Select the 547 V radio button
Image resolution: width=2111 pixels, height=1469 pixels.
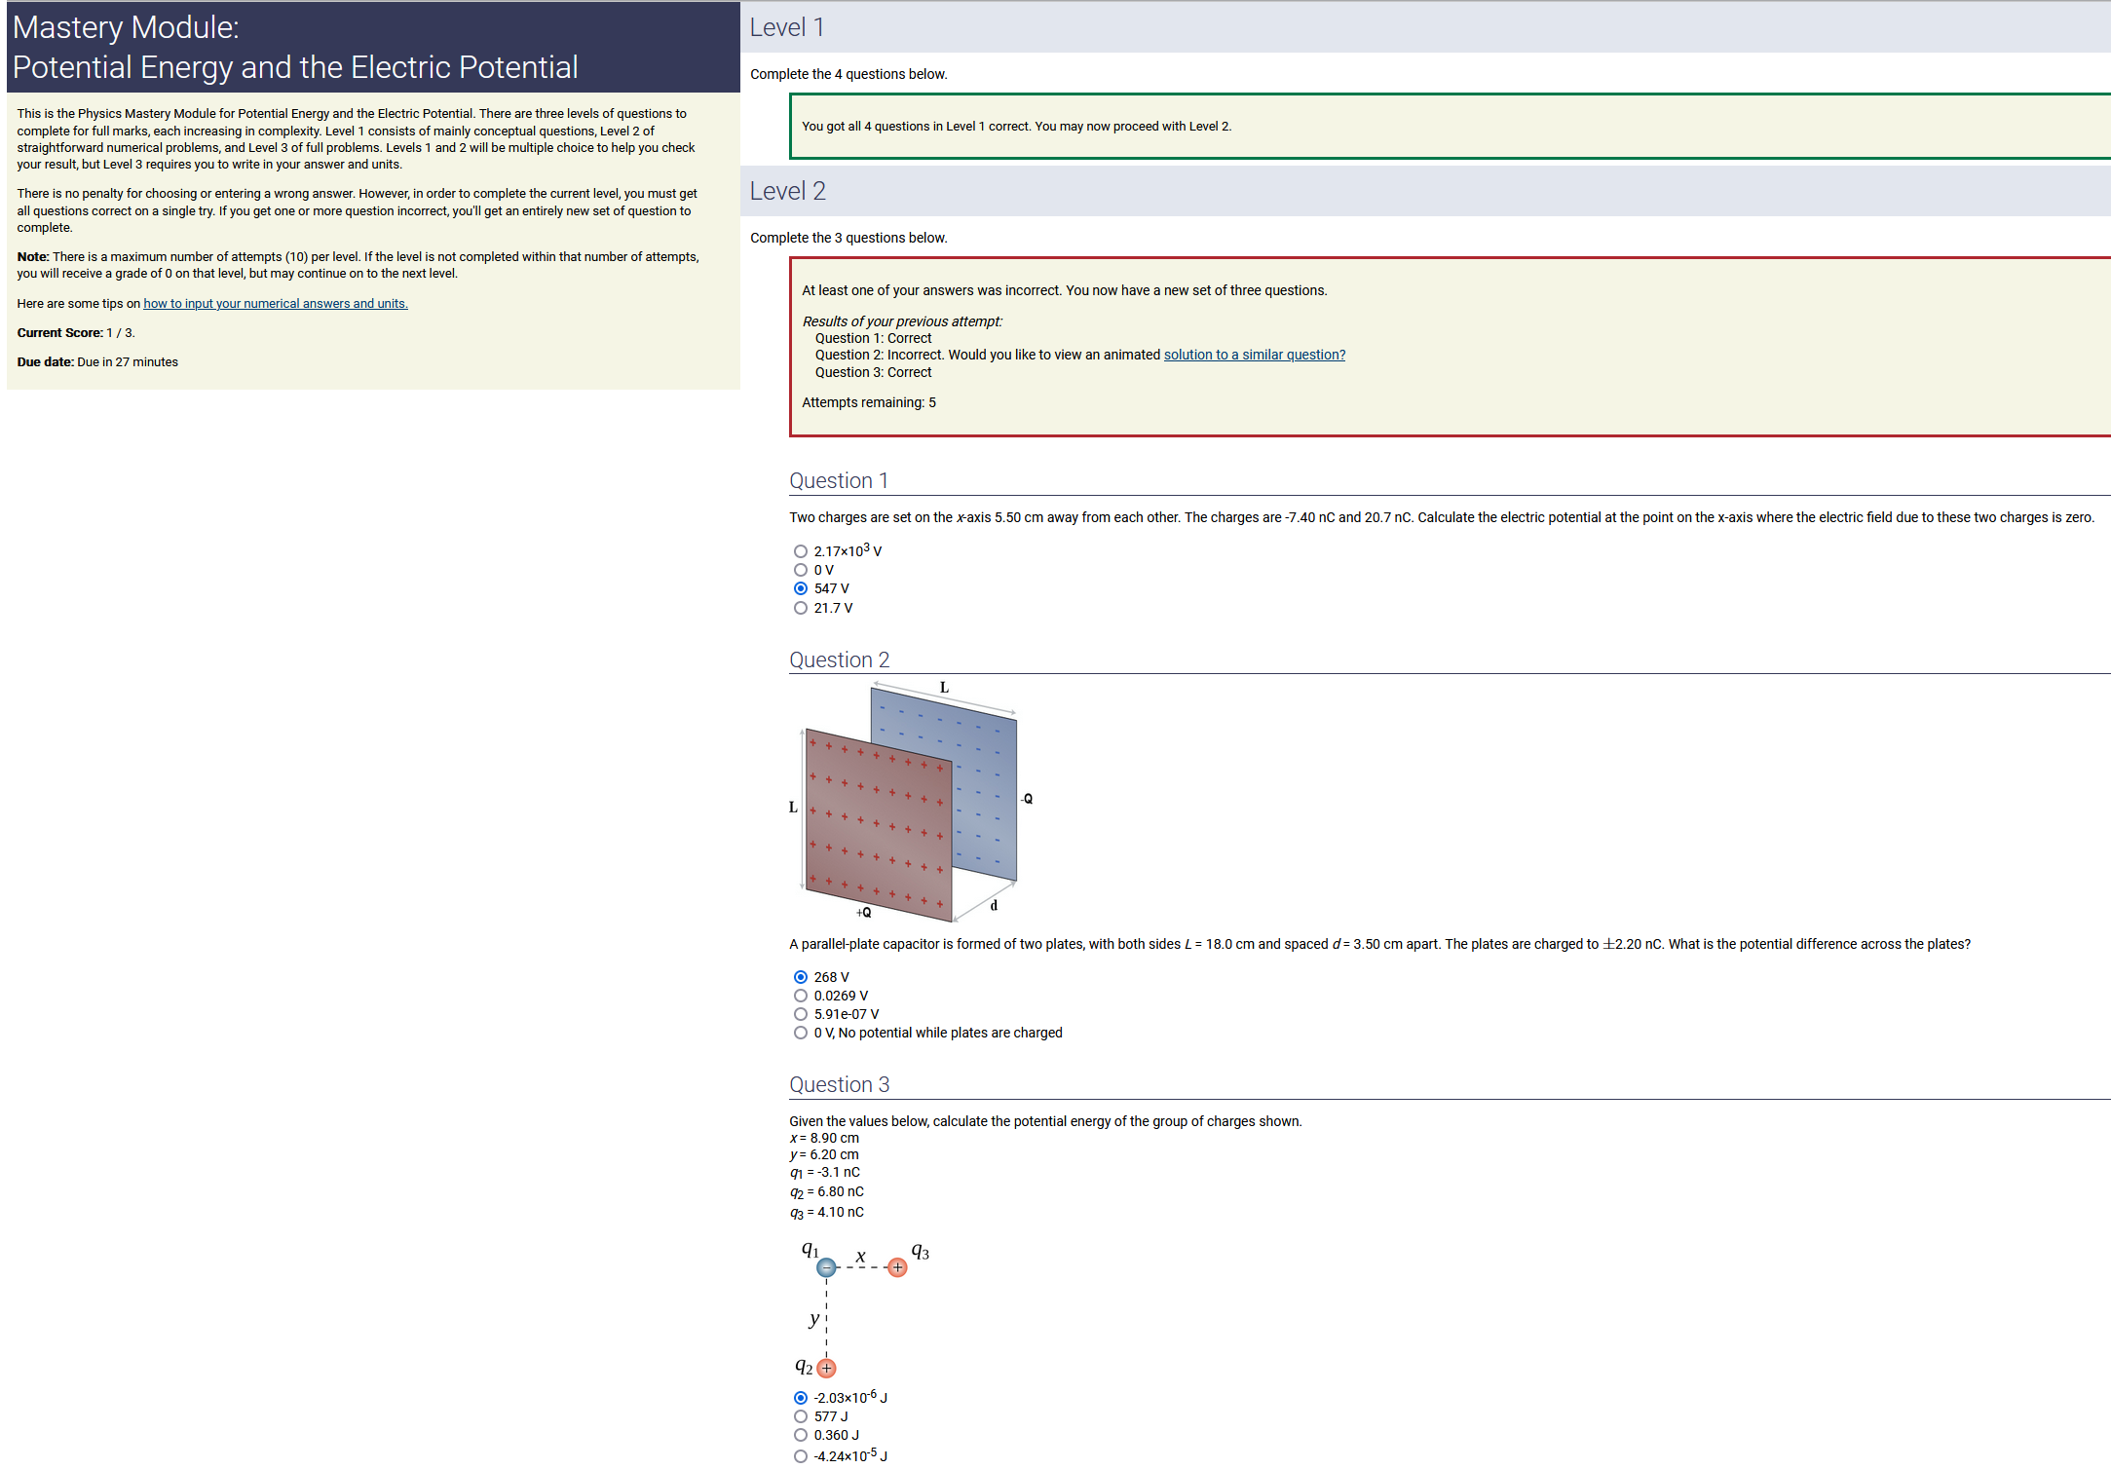[x=801, y=588]
